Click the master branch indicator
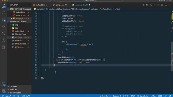This screenshot has height=97, width=173. (x=6, y=96)
